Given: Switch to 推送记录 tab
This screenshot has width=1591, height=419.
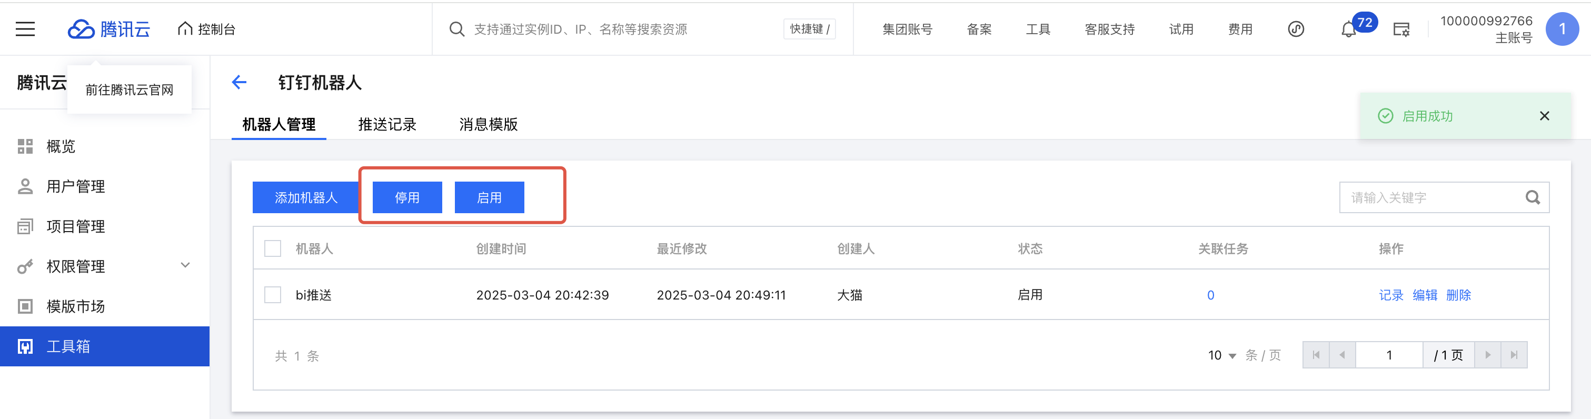Looking at the screenshot, I should click(x=387, y=124).
